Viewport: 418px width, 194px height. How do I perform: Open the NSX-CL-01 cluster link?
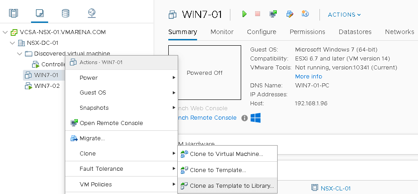335,189
